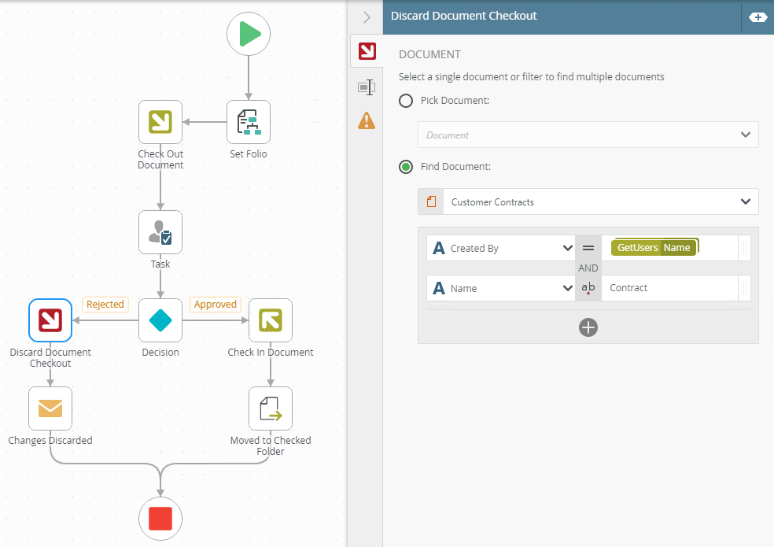This screenshot has width=774, height=547.
Task: Open the Created By field dropdown
Action: pyautogui.click(x=501, y=249)
